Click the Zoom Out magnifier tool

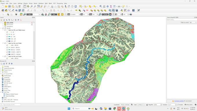point(35,6)
